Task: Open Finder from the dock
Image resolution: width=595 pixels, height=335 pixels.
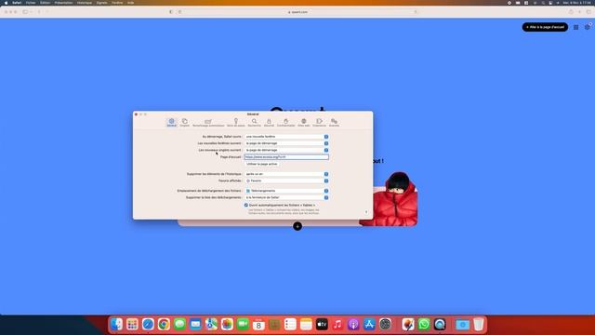Action: 116,325
